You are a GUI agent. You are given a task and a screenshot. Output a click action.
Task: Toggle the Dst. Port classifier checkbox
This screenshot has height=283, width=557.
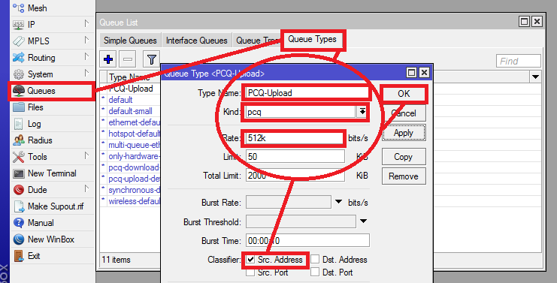coord(315,272)
